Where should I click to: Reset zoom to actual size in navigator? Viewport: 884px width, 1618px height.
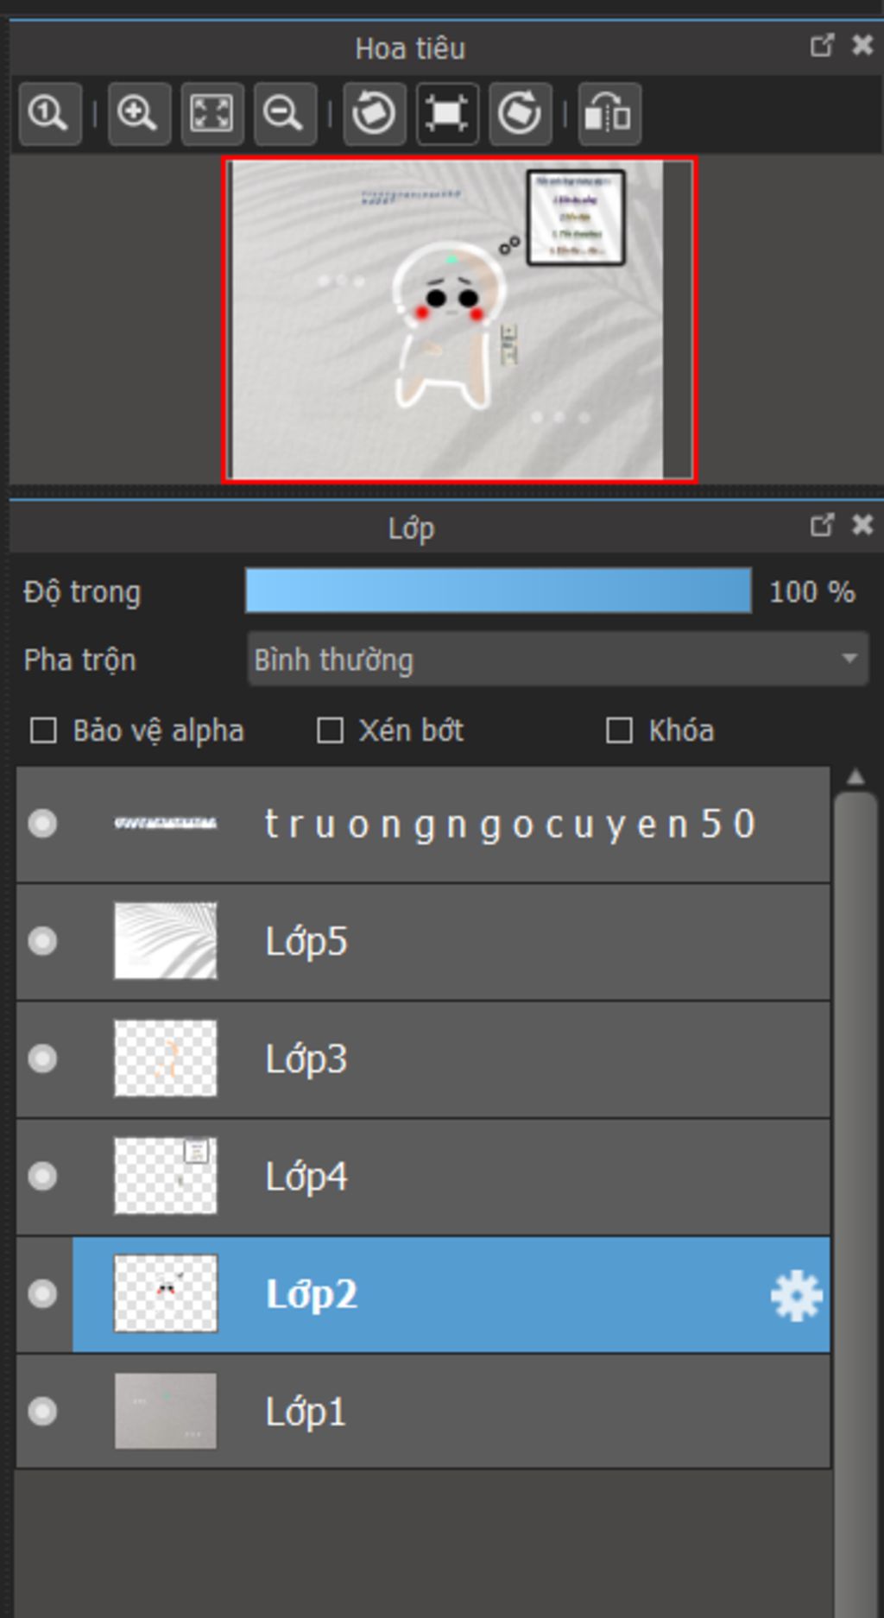[x=50, y=113]
